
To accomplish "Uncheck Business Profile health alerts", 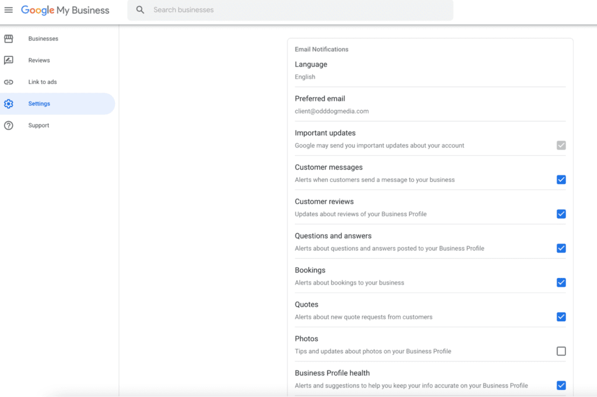I will click(561, 385).
